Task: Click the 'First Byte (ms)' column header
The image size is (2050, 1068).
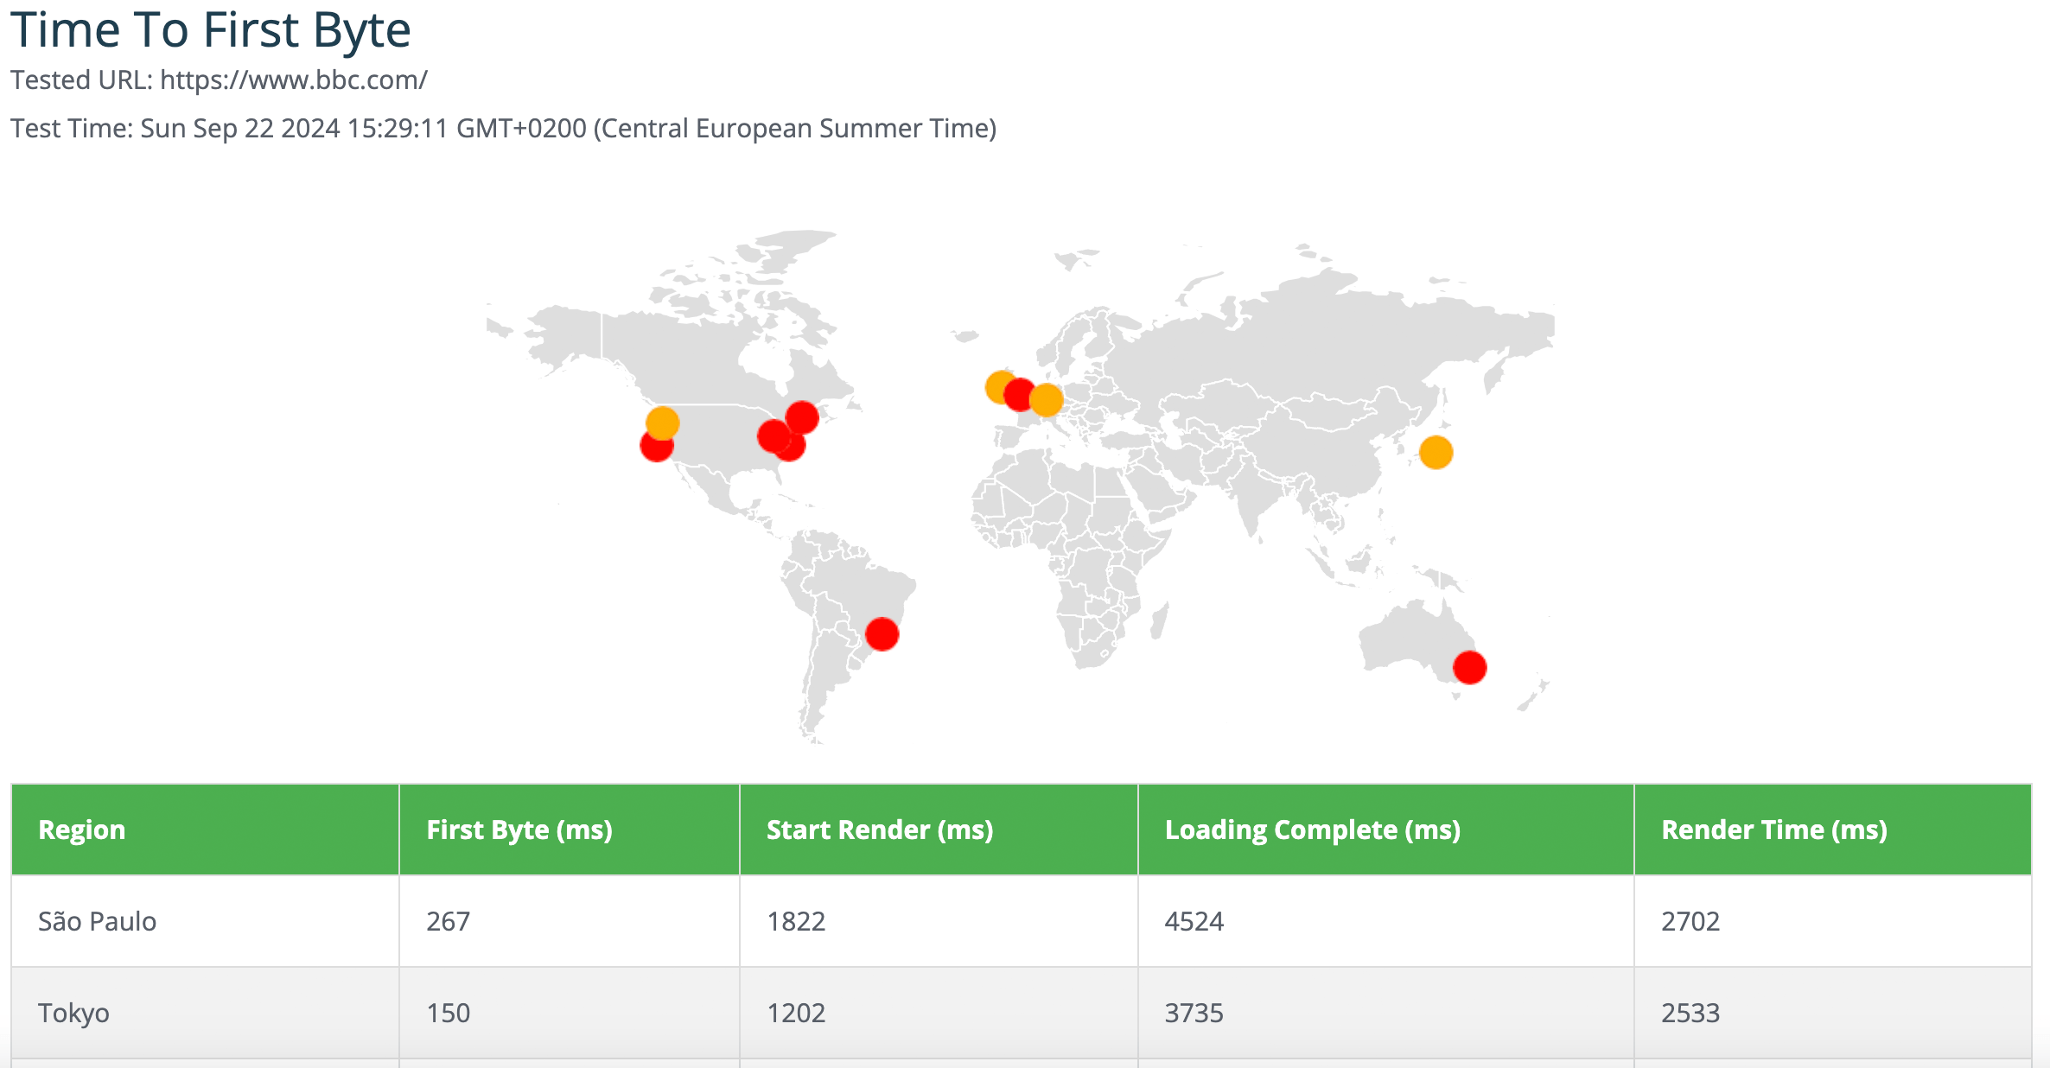Action: coord(570,830)
